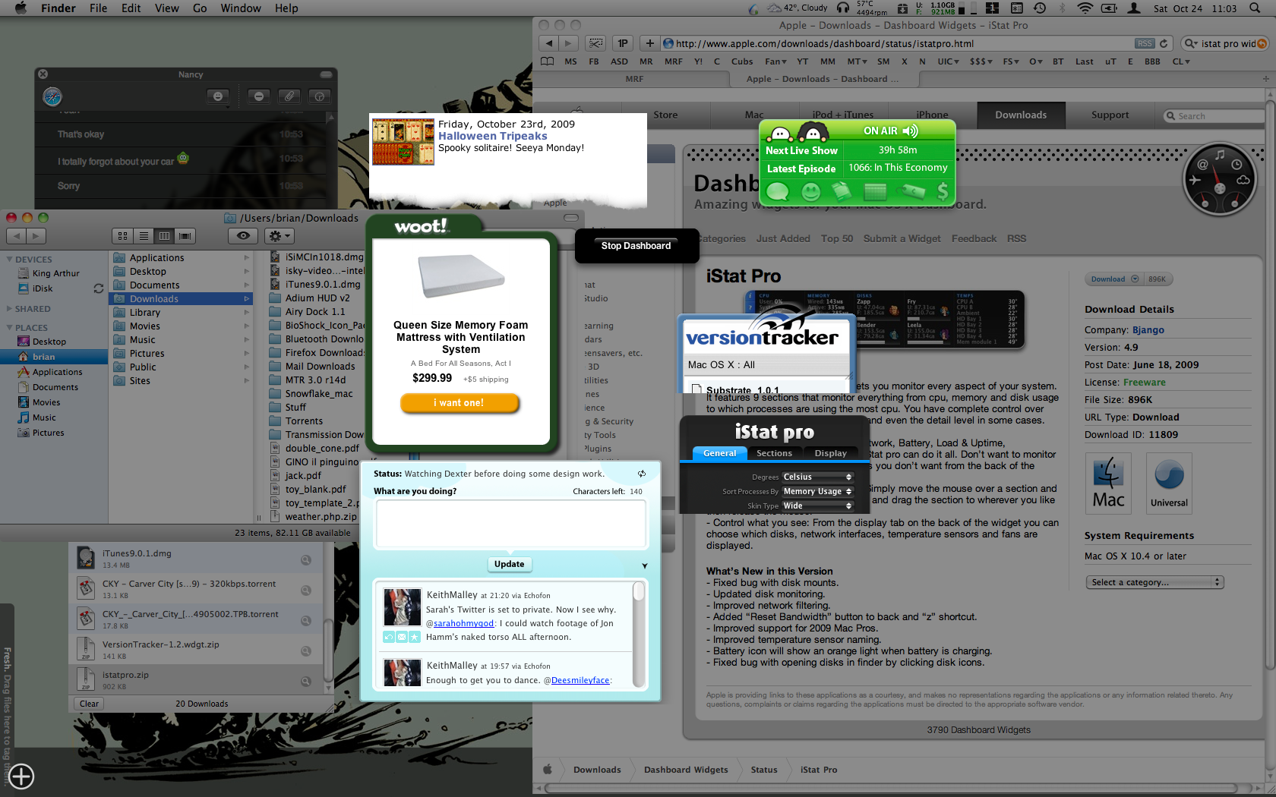Switch to Display tab in iStat pro
The image size is (1276, 797).
pyautogui.click(x=830, y=453)
